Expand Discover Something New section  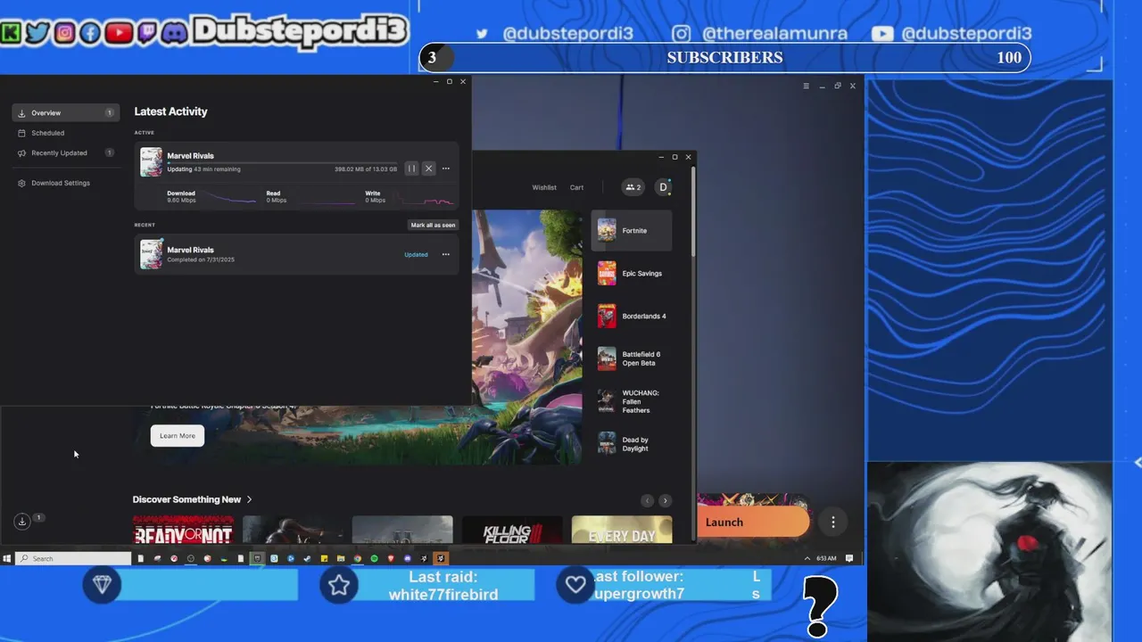(x=192, y=499)
